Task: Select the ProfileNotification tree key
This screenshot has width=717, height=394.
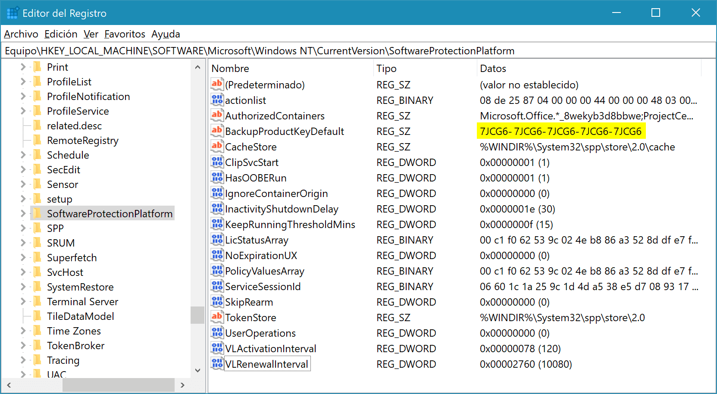Action: (x=88, y=96)
